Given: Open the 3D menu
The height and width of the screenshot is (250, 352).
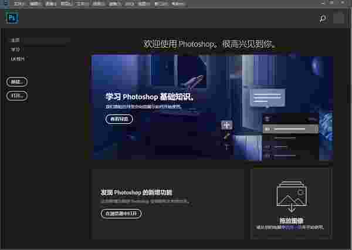Looking at the screenshot, I should (129, 4).
